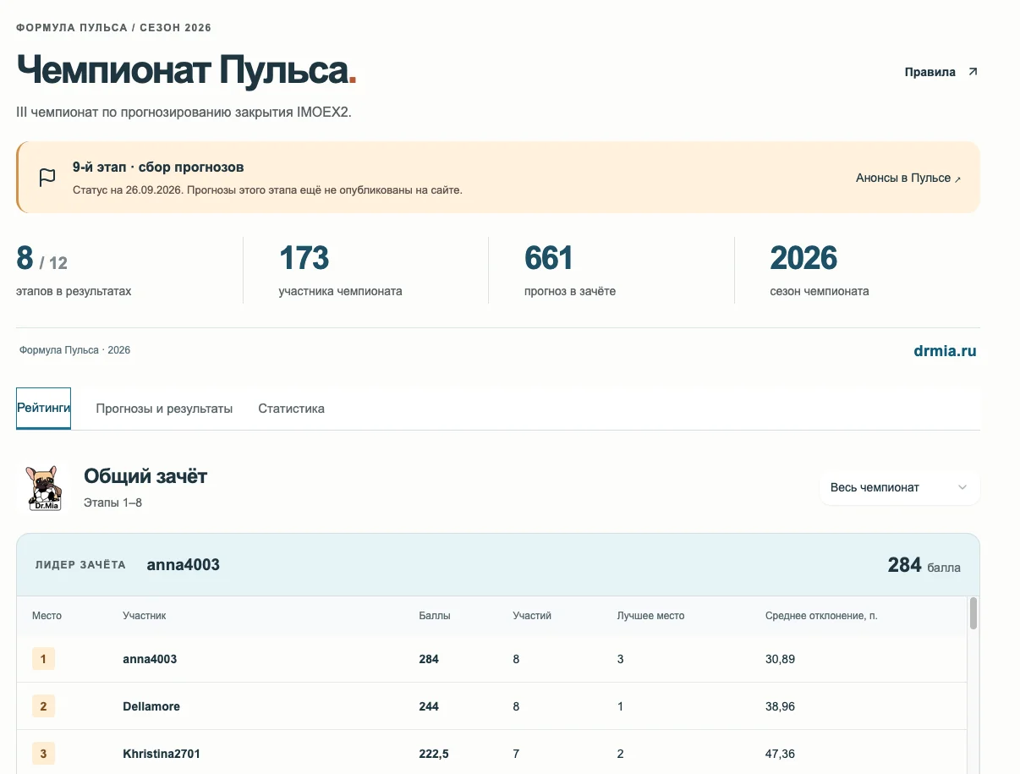Click the Этапы 1–8 subtitle
The image size is (1020, 774).
[x=112, y=503]
